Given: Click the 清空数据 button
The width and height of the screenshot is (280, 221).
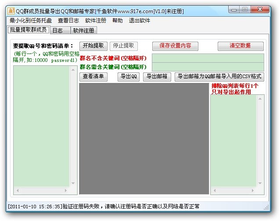Looking at the screenshot, I should pyautogui.click(x=241, y=46).
